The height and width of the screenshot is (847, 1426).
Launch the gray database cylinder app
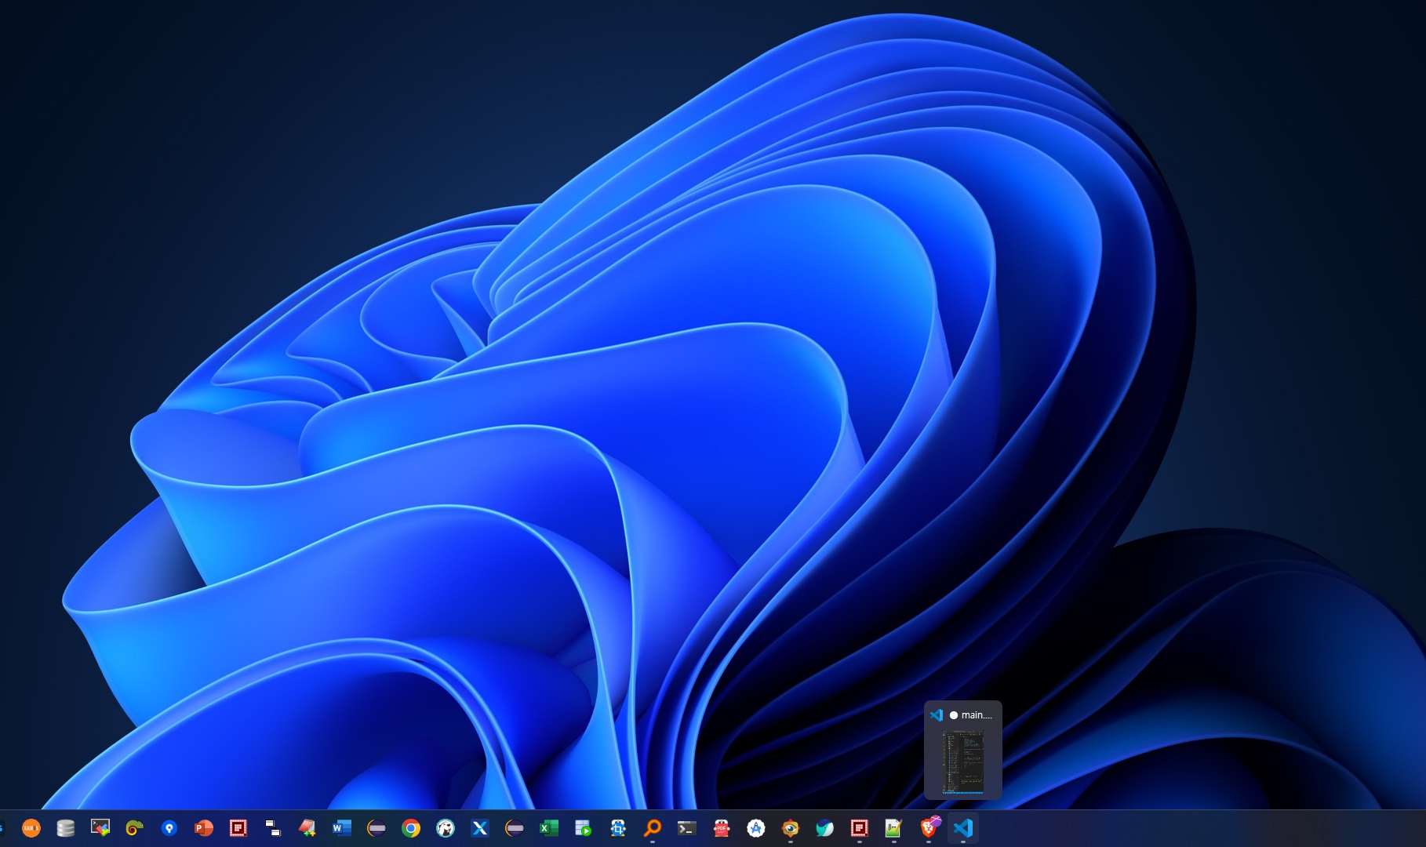(x=66, y=828)
